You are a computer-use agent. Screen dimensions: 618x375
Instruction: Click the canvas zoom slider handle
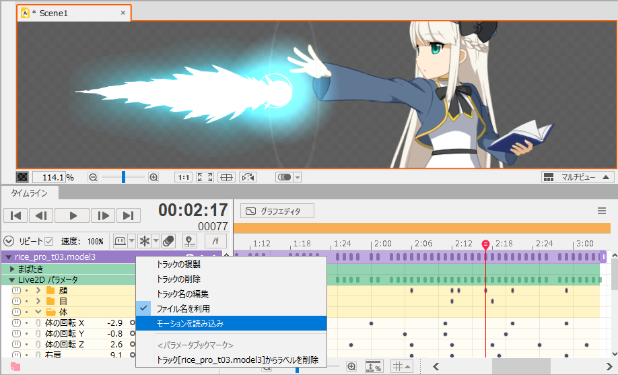pos(123,177)
